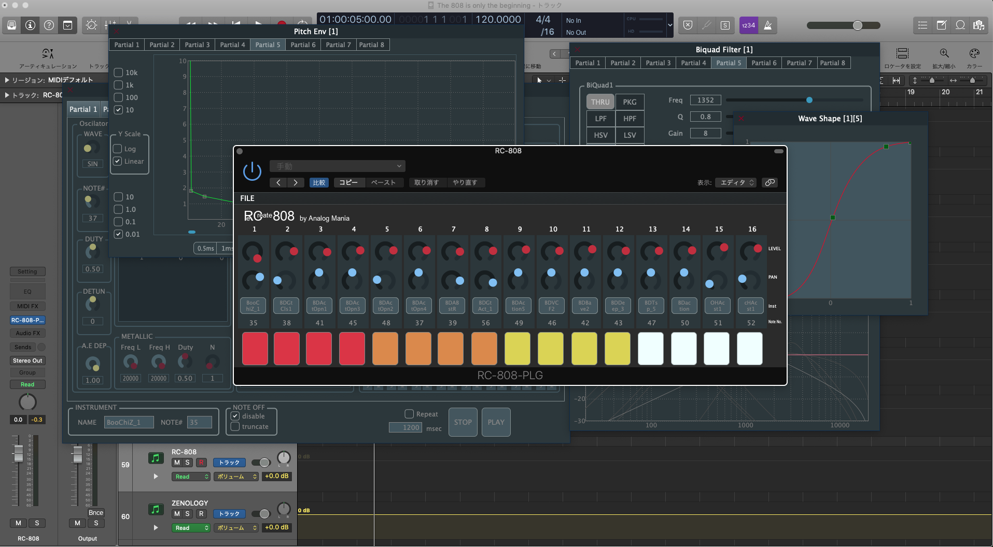Open the plugin preset dropdown

click(337, 166)
